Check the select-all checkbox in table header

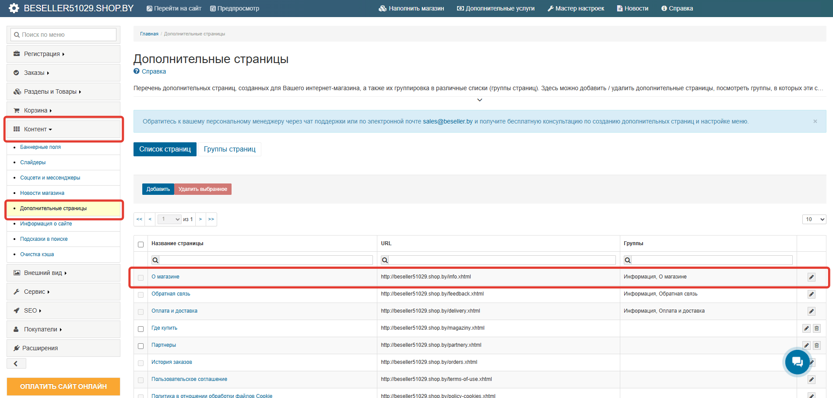[x=141, y=244]
